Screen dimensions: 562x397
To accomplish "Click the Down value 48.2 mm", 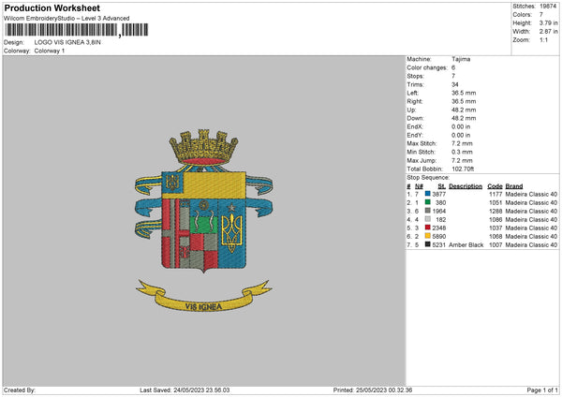I will pos(464,118).
